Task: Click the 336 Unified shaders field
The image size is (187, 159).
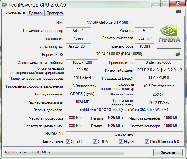Action: click(82, 78)
